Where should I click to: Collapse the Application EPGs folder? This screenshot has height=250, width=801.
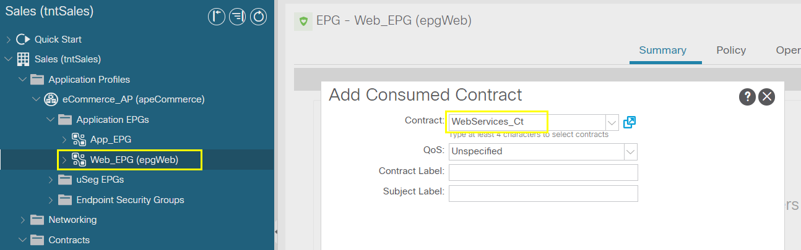[50, 120]
